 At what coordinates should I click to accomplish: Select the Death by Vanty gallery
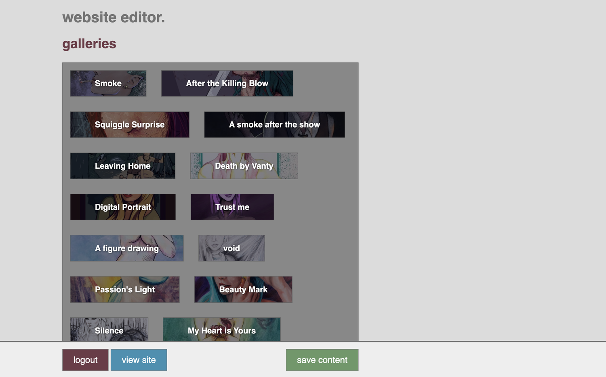pos(244,165)
